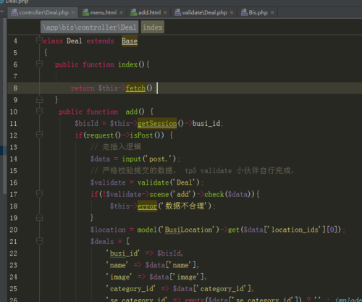Click the PHP file icon on controller\Deal.php tab
This screenshot has width=362, height=302.
[x=14, y=12]
